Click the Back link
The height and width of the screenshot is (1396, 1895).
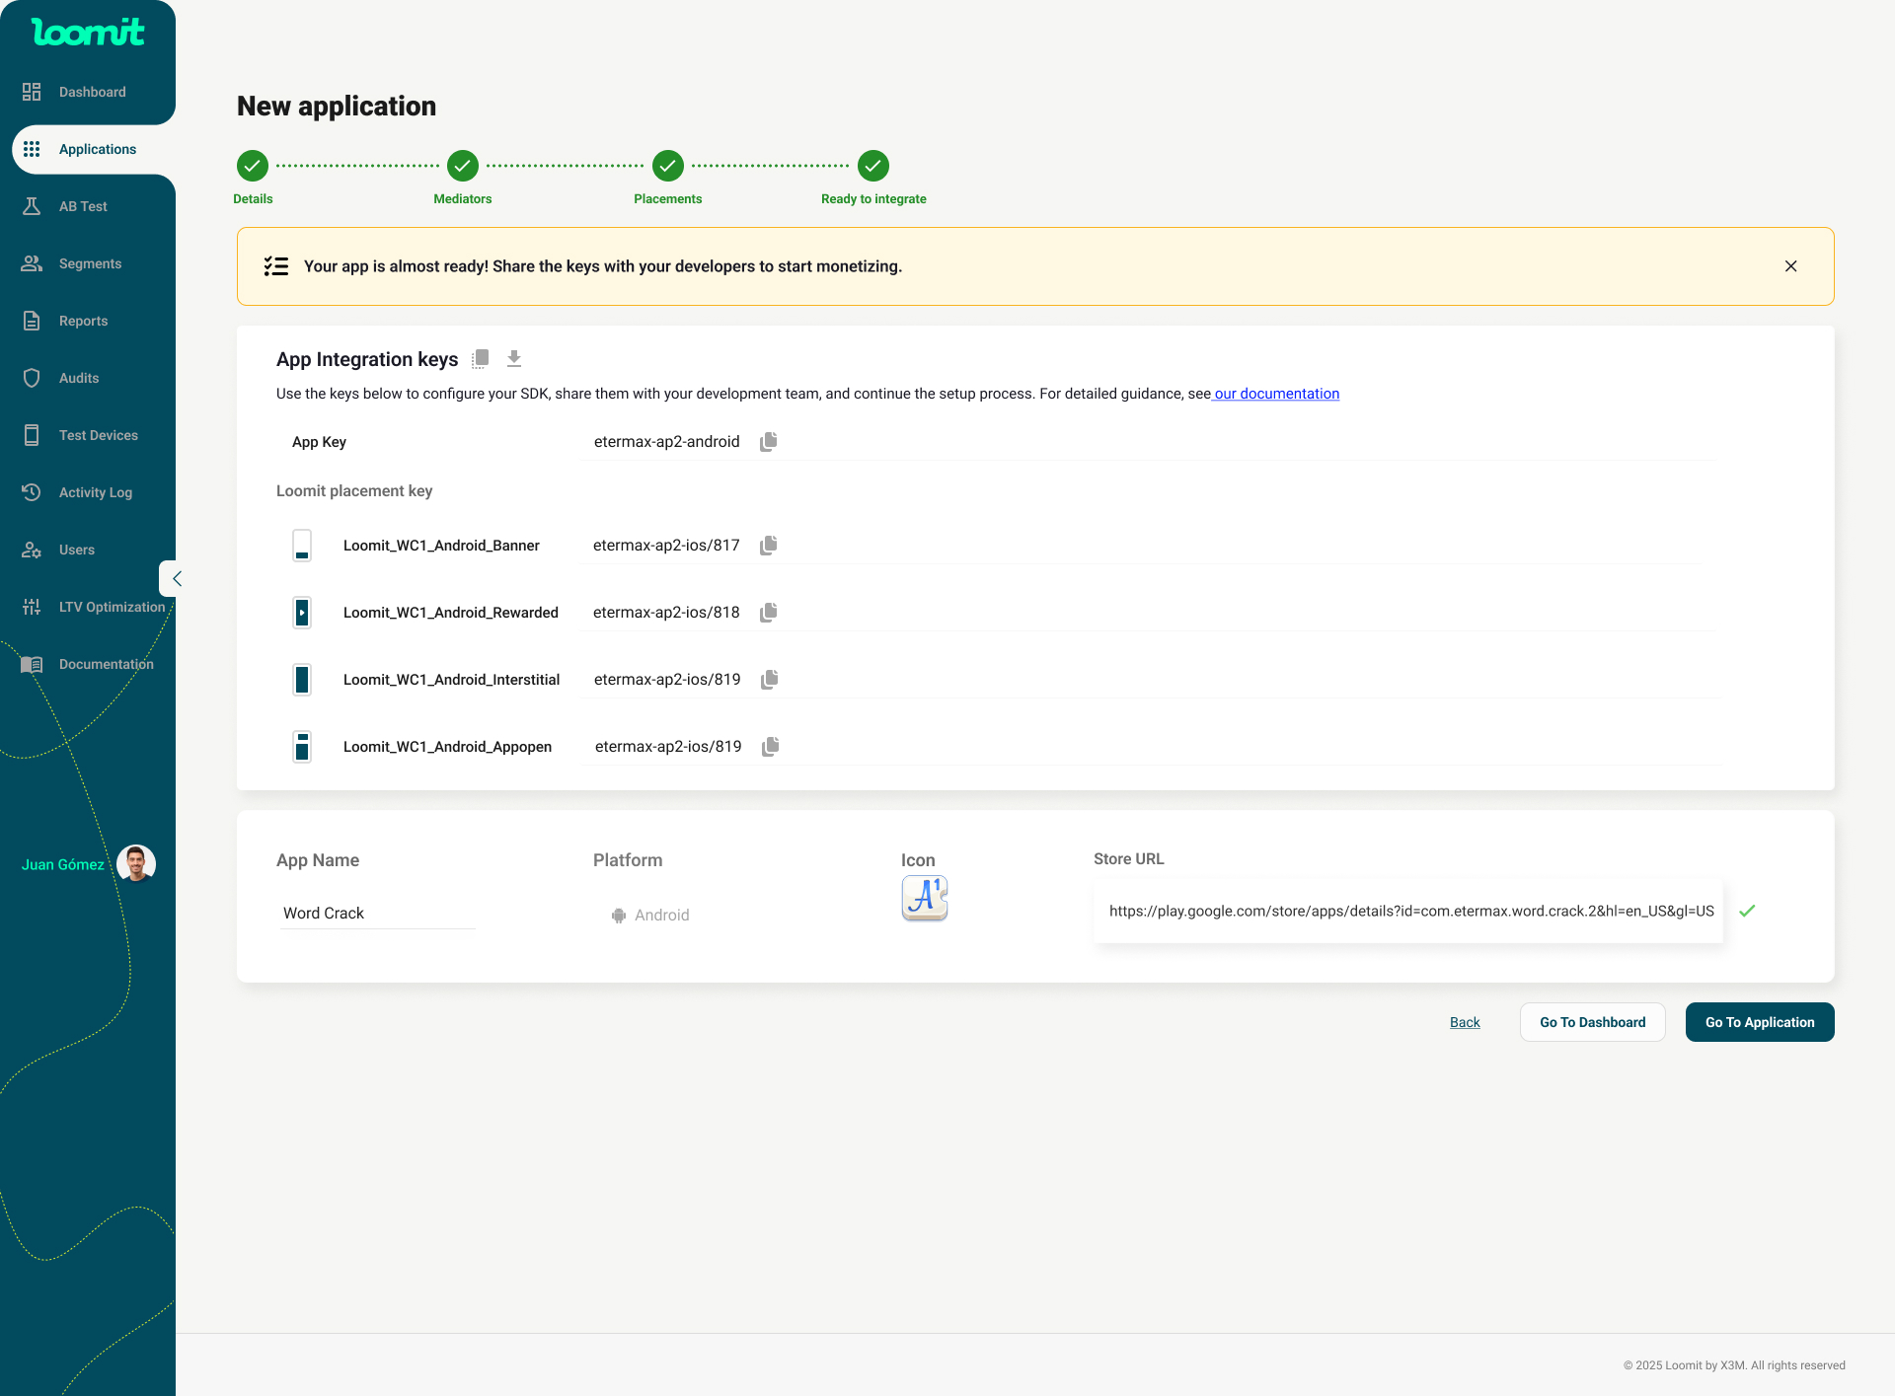pos(1465,1022)
